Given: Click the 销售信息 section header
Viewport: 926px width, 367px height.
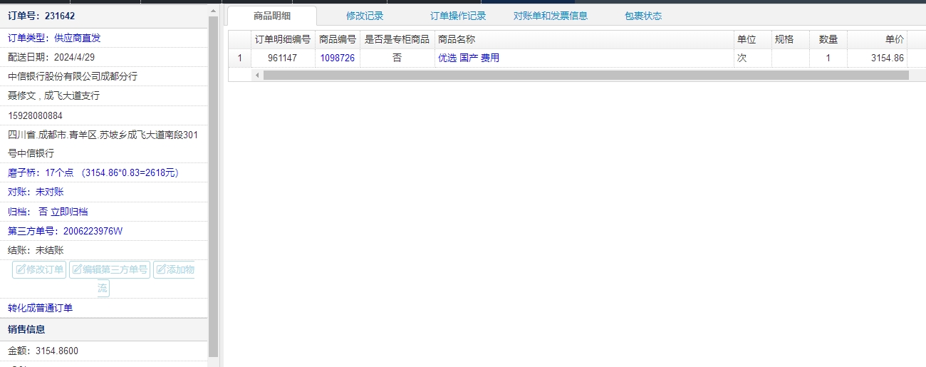Looking at the screenshot, I should 27,329.
